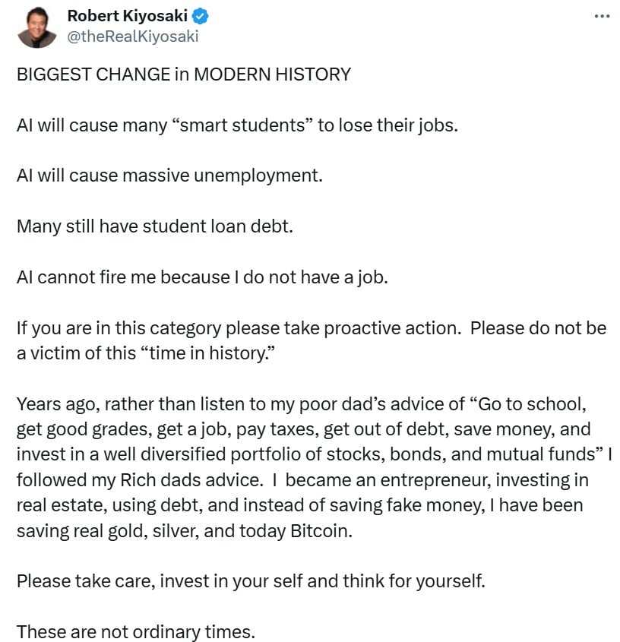
Task: Open the @theRealKiyosaki handle link
Action: tap(133, 36)
